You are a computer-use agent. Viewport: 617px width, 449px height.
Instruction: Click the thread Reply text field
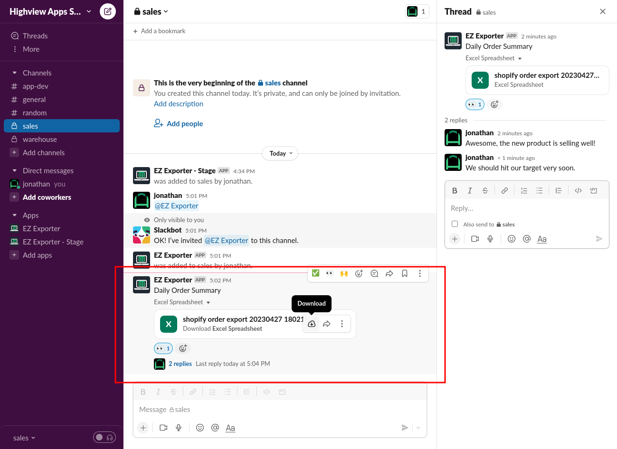click(527, 208)
